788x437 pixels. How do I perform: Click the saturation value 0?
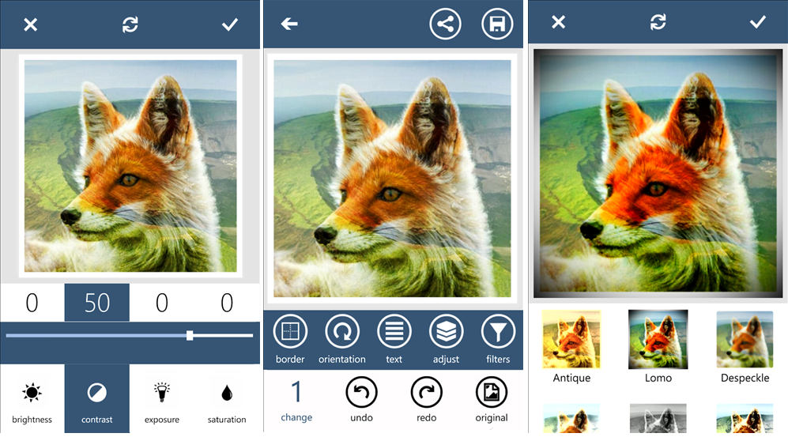227,303
